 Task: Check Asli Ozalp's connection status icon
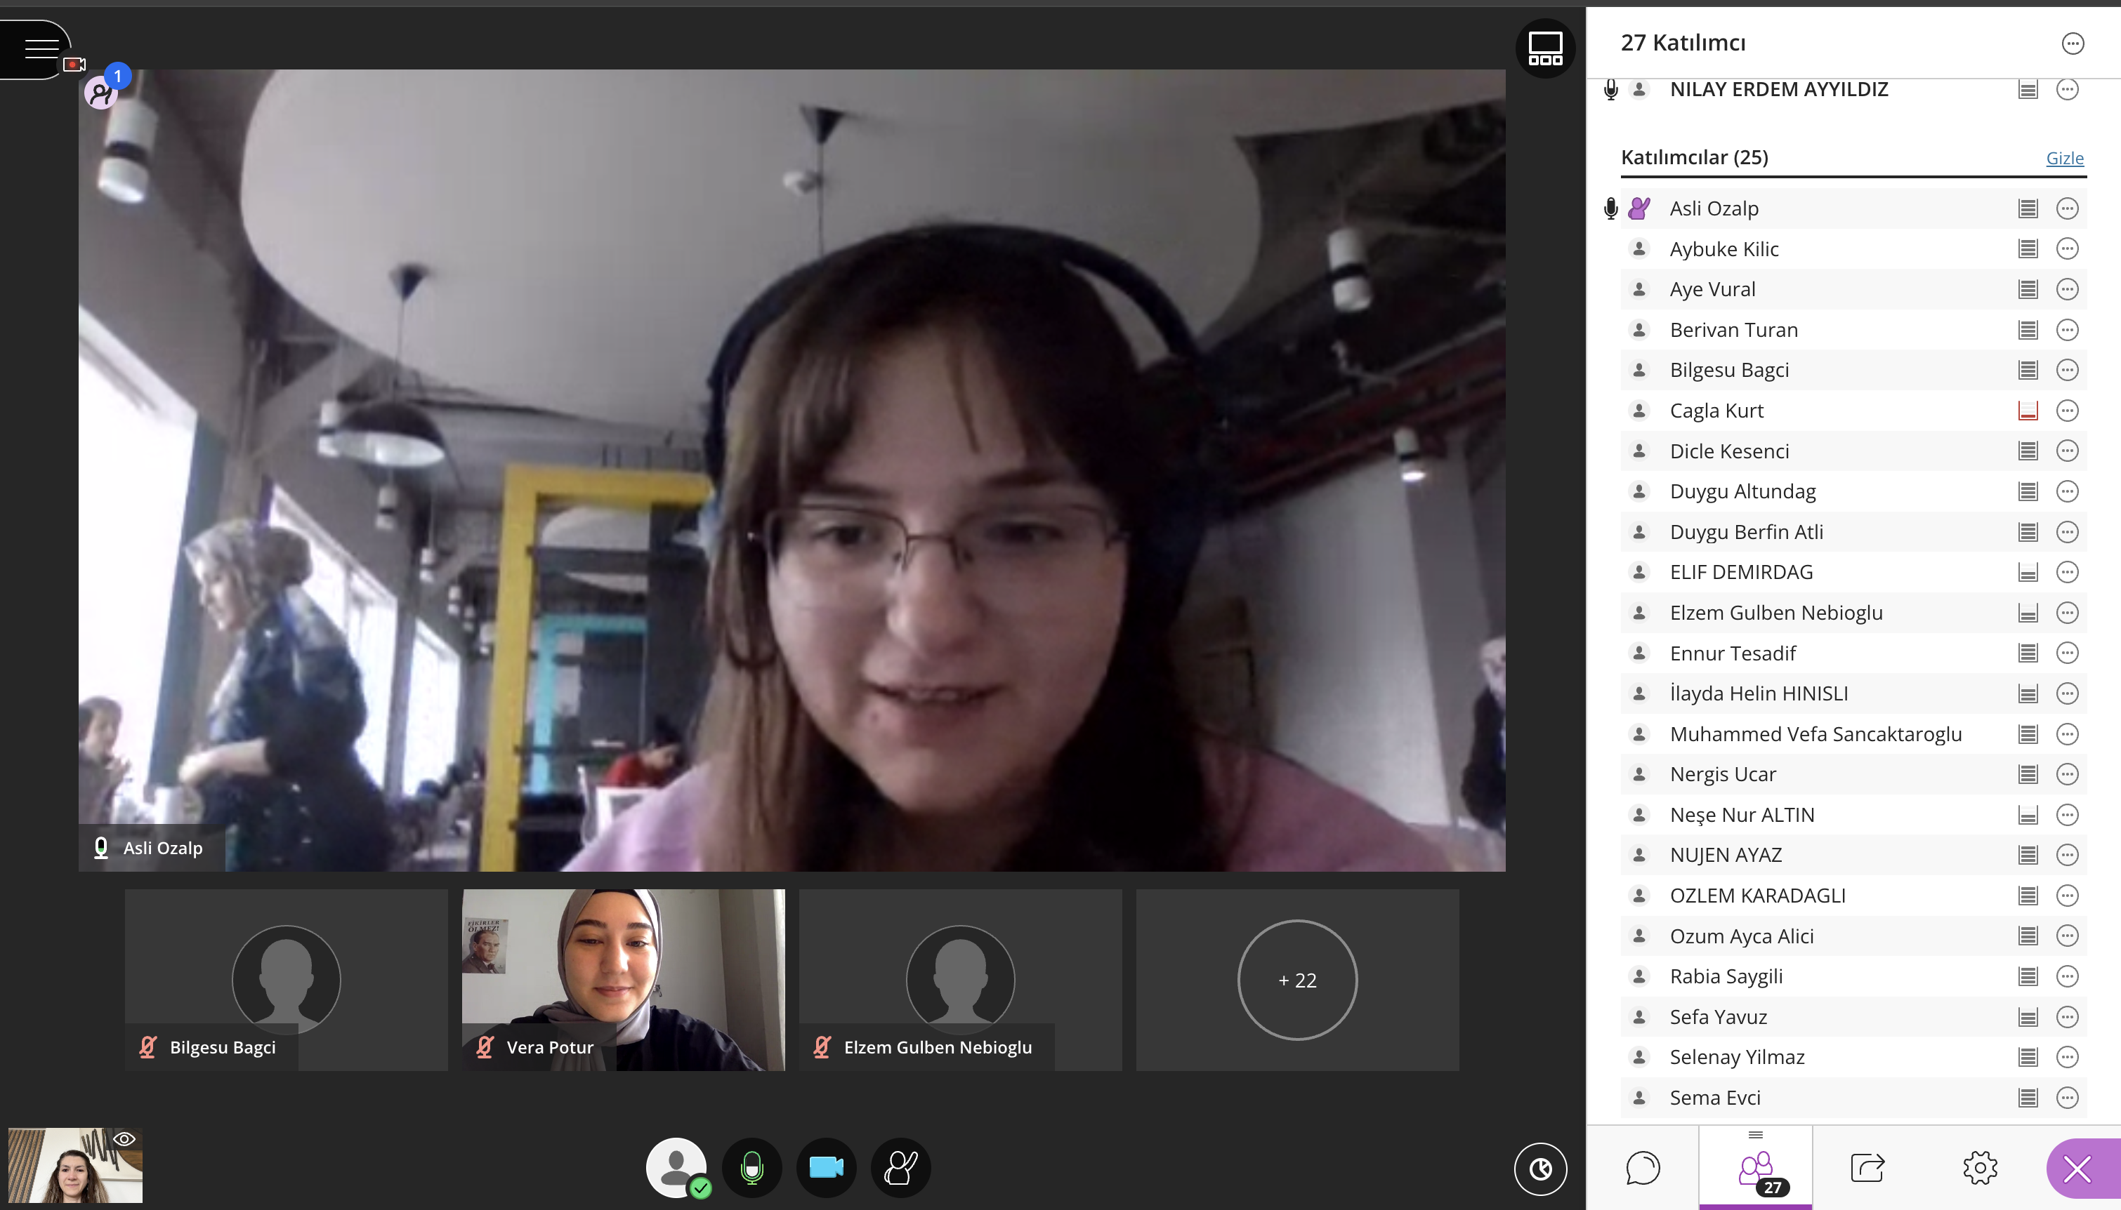click(x=2028, y=208)
